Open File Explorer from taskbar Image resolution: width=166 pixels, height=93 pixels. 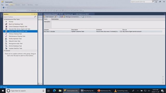click(60, 91)
